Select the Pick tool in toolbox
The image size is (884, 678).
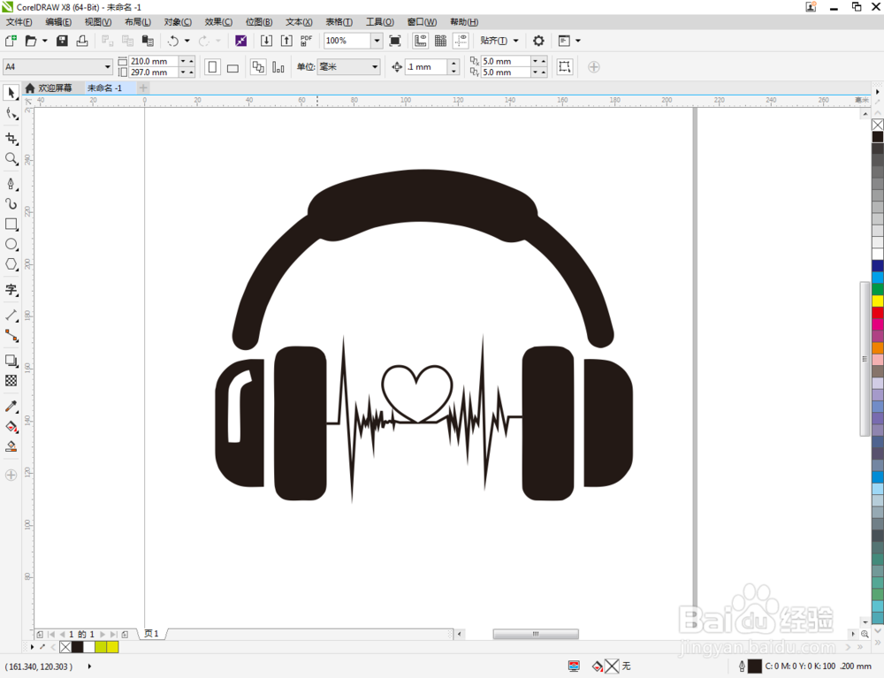11,93
